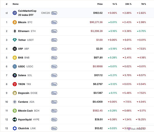Sort by the Name column header

coord(16,4)
